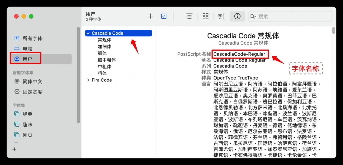Select the 粗体 style
The image size is (343, 165).
[102, 73]
